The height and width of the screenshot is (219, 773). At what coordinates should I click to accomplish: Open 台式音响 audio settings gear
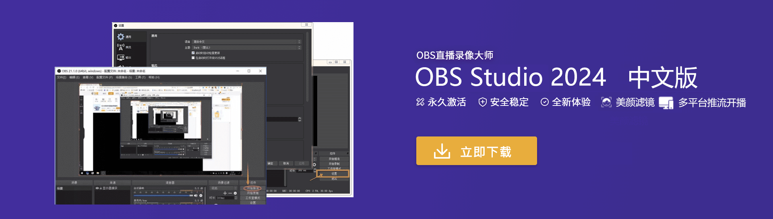[201, 195]
